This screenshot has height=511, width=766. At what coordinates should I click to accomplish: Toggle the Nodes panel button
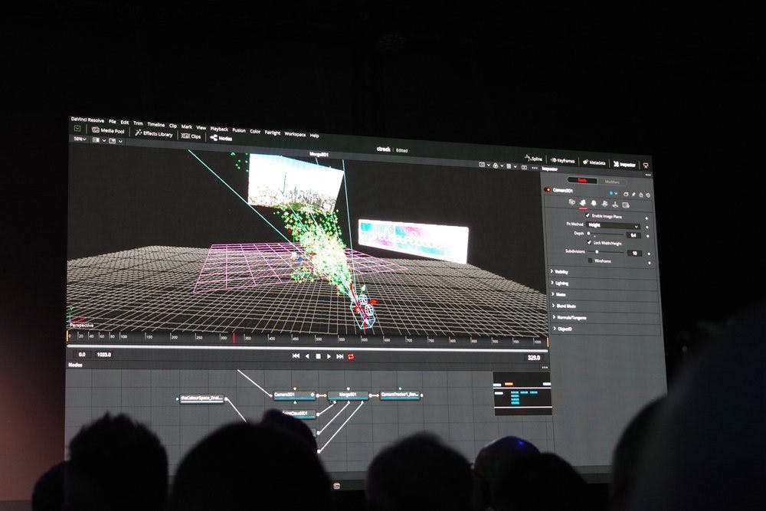[x=221, y=138]
